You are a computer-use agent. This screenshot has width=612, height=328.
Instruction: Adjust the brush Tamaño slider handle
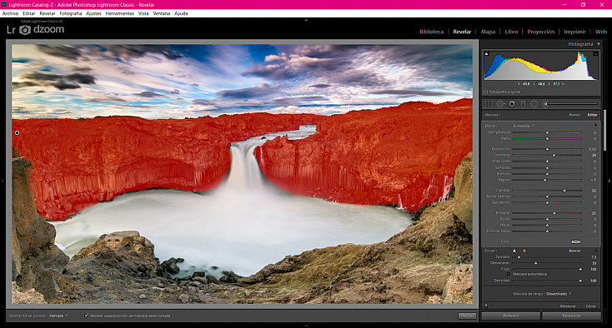[x=519, y=257]
